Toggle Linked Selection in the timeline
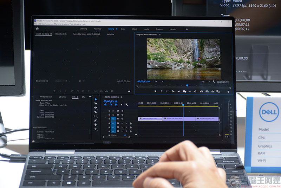The width and height of the screenshot is (281, 188). tap(116, 105)
